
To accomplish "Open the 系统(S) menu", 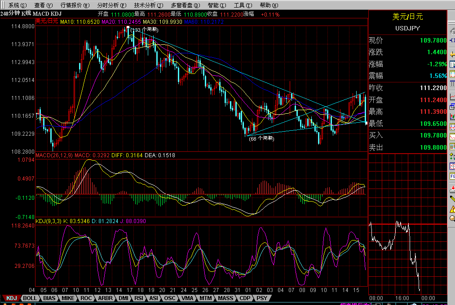I will [x=18, y=5].
